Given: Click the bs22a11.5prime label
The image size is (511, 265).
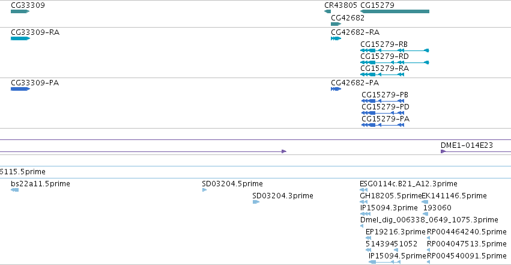Looking at the screenshot, I should 40,184.
